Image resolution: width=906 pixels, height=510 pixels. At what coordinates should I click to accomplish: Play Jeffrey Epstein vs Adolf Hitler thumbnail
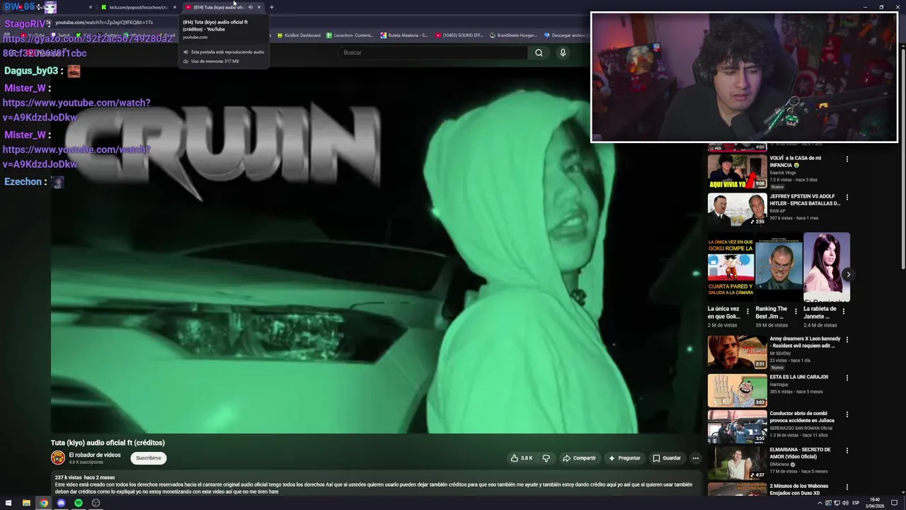coord(737,209)
